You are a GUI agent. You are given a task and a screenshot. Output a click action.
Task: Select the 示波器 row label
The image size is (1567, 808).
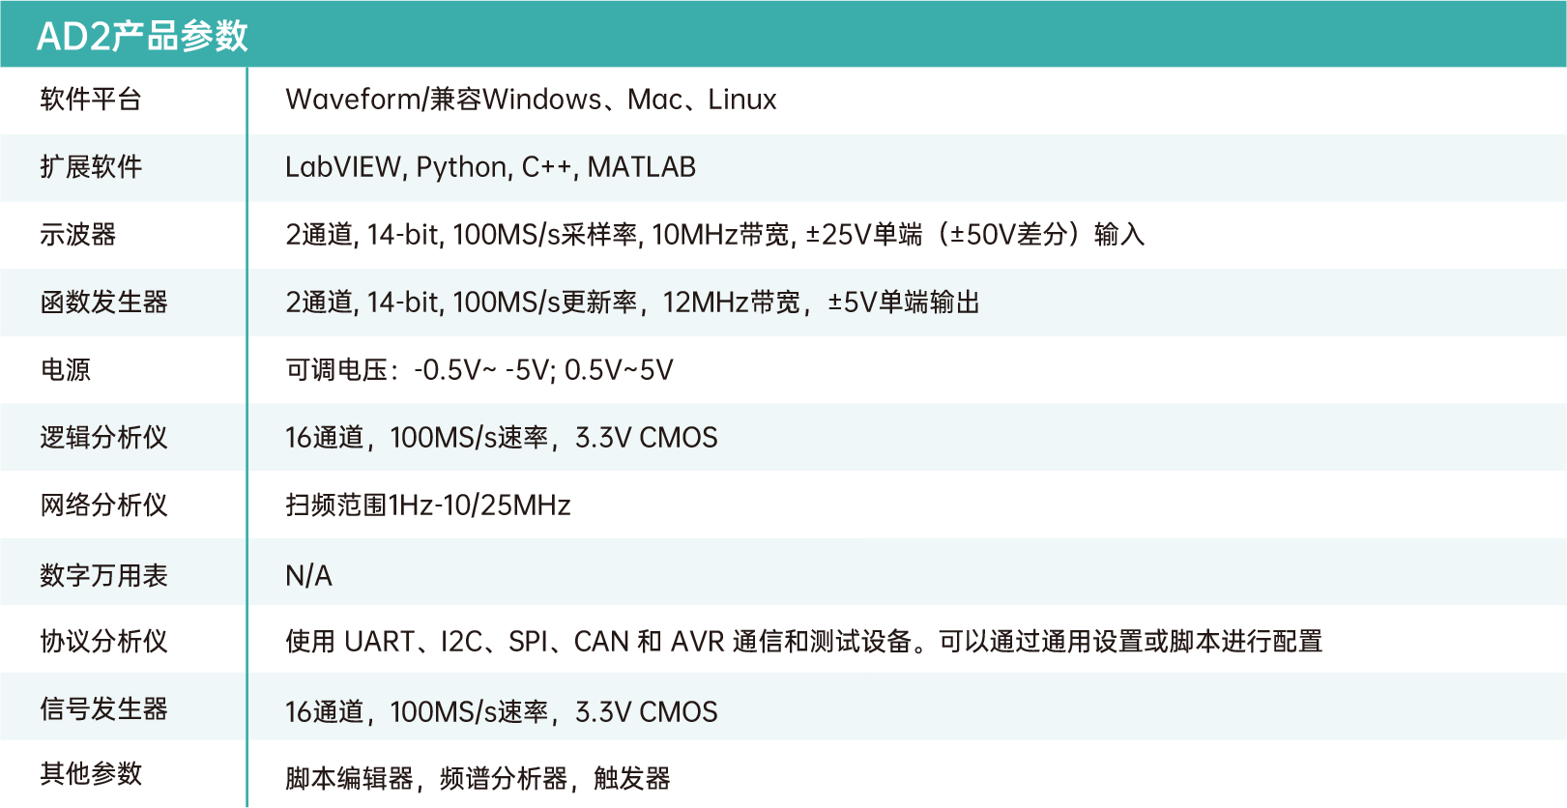point(77,234)
